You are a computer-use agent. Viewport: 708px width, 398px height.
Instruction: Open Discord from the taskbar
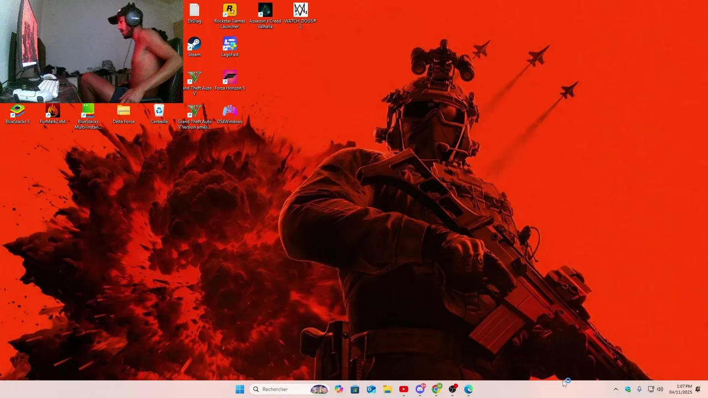pyautogui.click(x=420, y=389)
